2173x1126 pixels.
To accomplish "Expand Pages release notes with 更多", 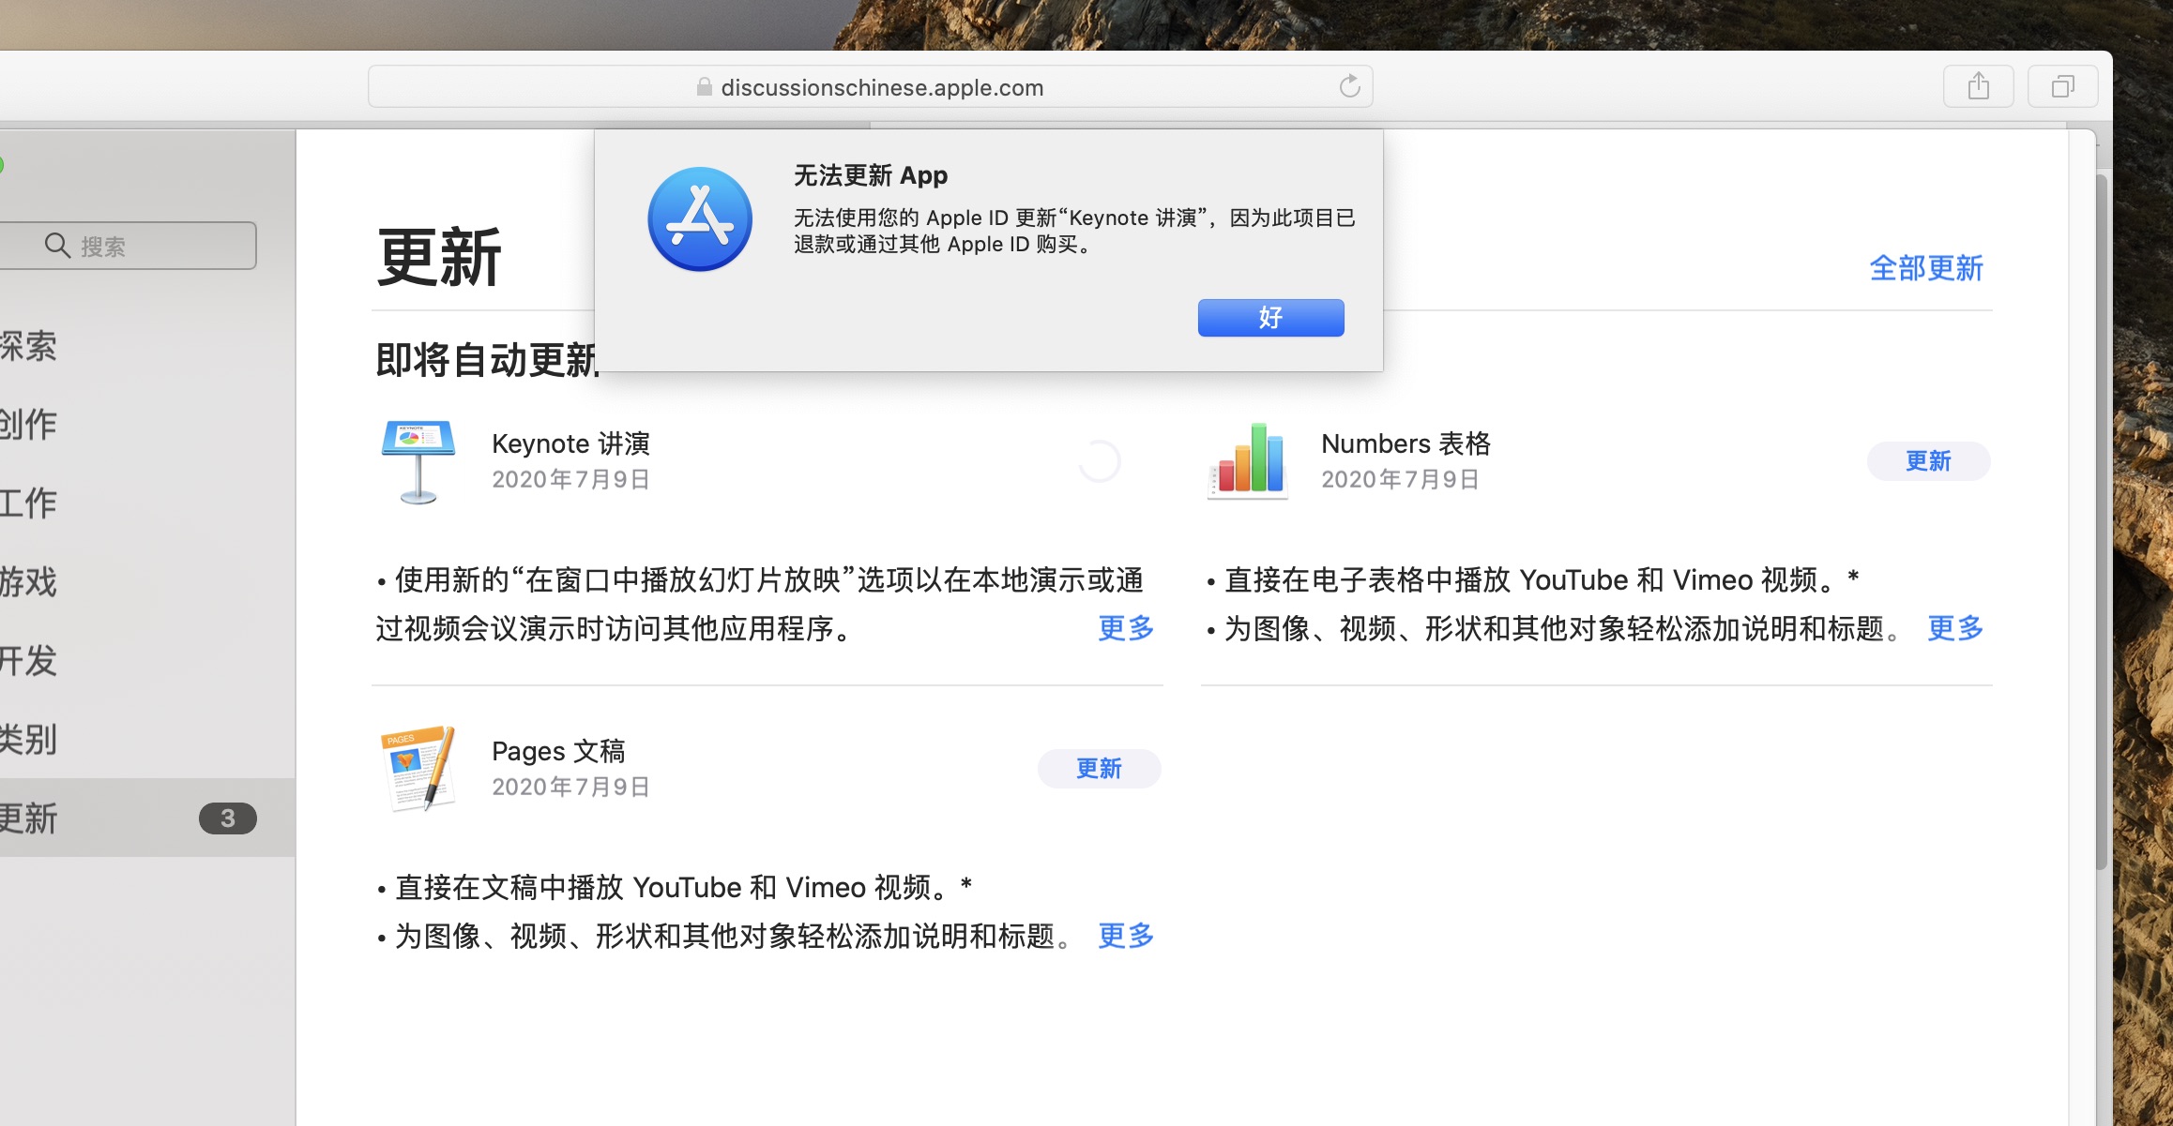I will 1125,936.
